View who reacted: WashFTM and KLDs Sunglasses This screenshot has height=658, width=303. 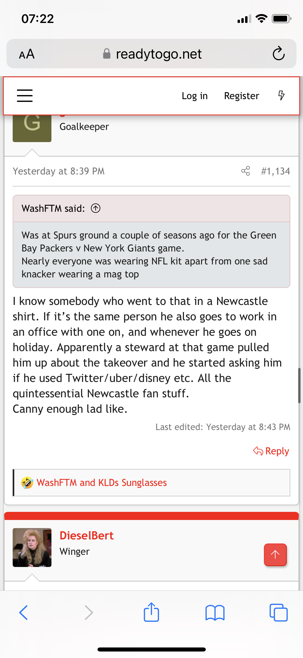[102, 483]
